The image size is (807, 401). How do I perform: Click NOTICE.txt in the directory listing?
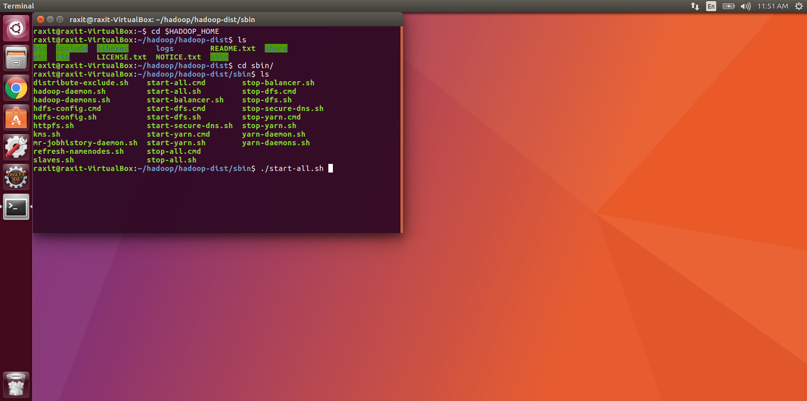point(179,57)
